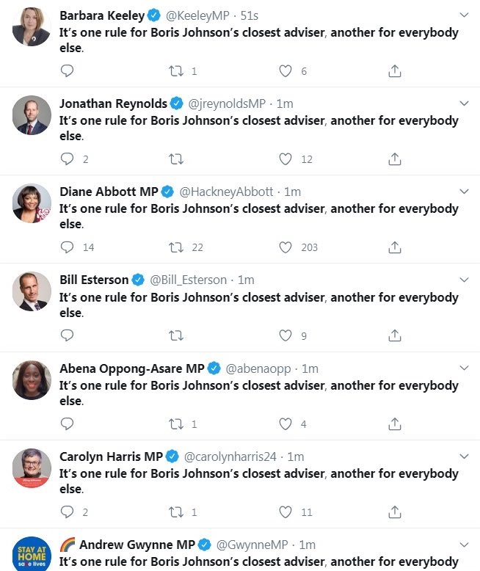Image resolution: width=480 pixels, height=571 pixels.
Task: Click Bill Esterson's profile picture
Action: click(x=32, y=291)
